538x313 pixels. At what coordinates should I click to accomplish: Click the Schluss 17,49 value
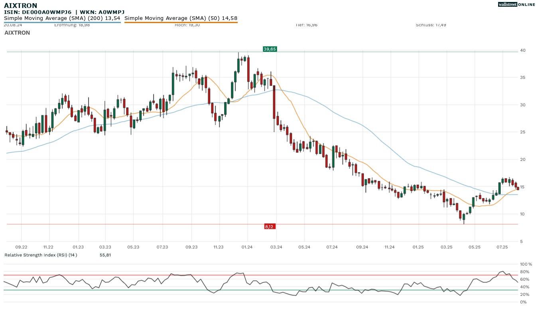tap(431, 25)
